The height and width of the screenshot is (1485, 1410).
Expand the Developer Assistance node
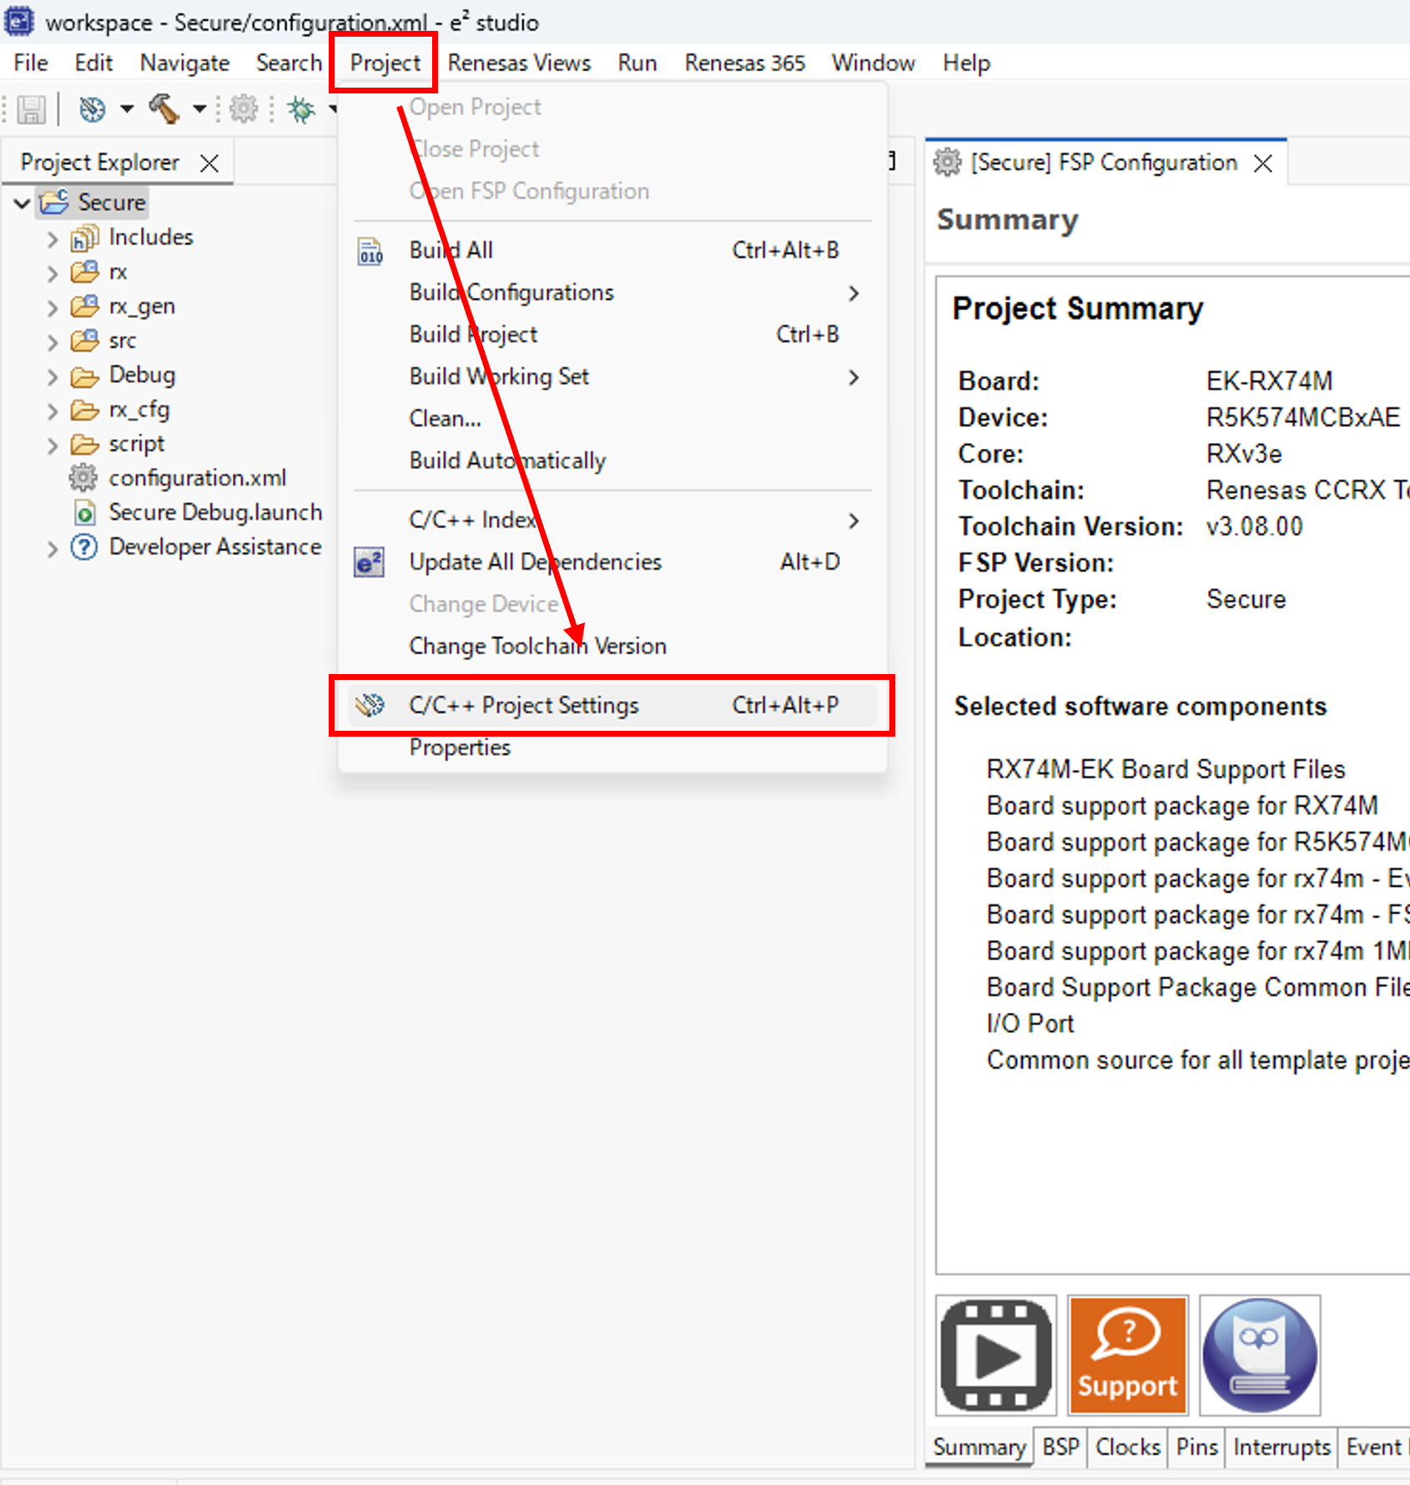click(53, 549)
